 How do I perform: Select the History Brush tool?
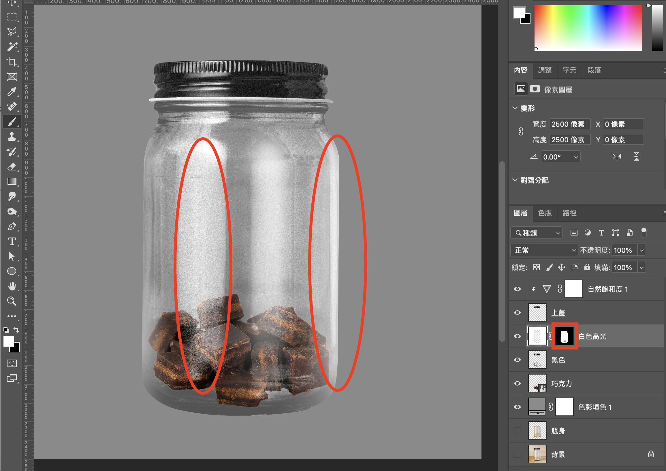(12, 152)
